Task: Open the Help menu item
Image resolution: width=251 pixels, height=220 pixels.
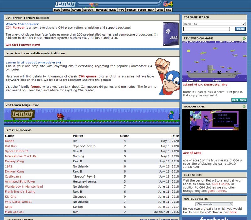Action: pos(151,10)
